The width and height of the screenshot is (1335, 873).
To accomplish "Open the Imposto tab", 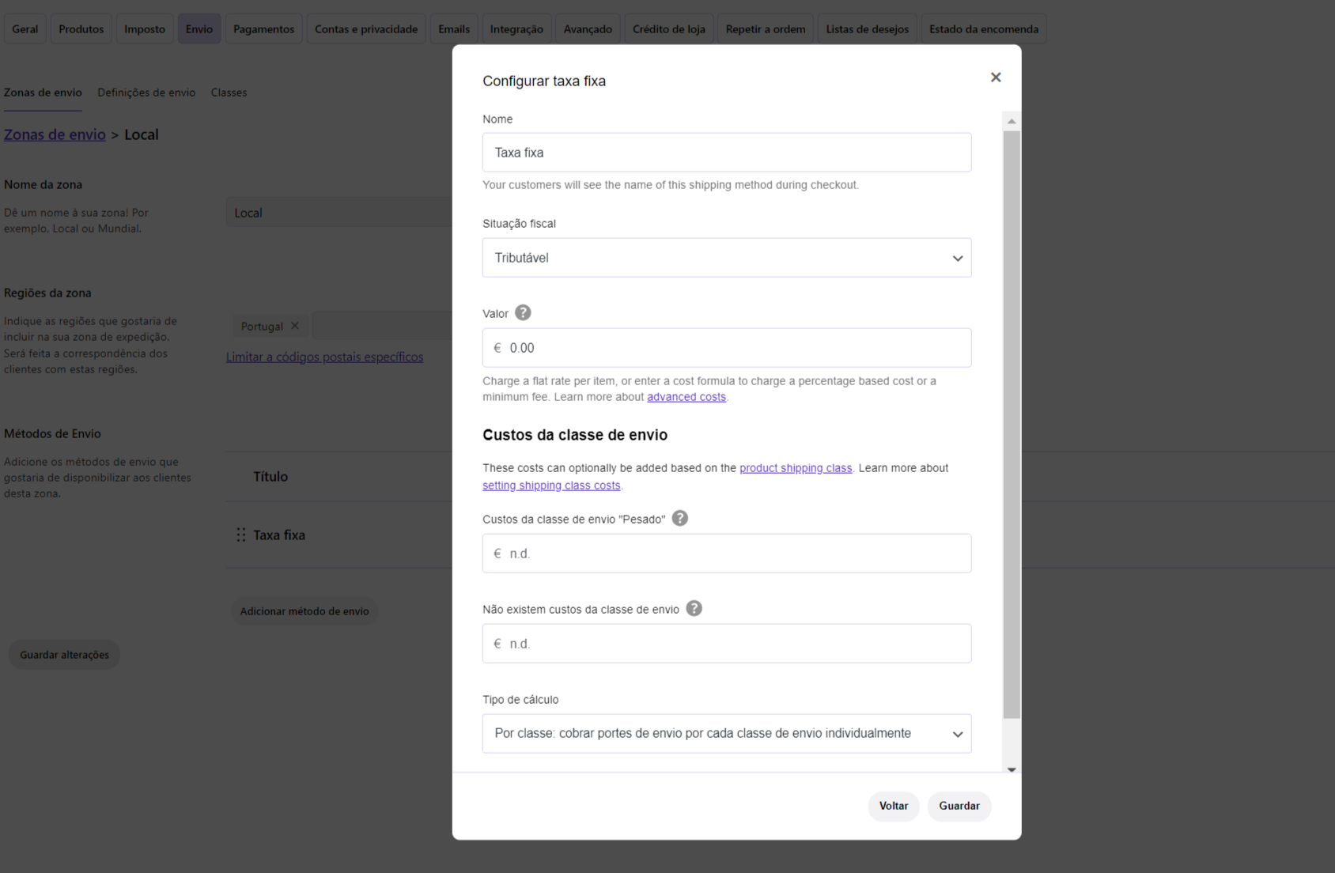I will (145, 29).
